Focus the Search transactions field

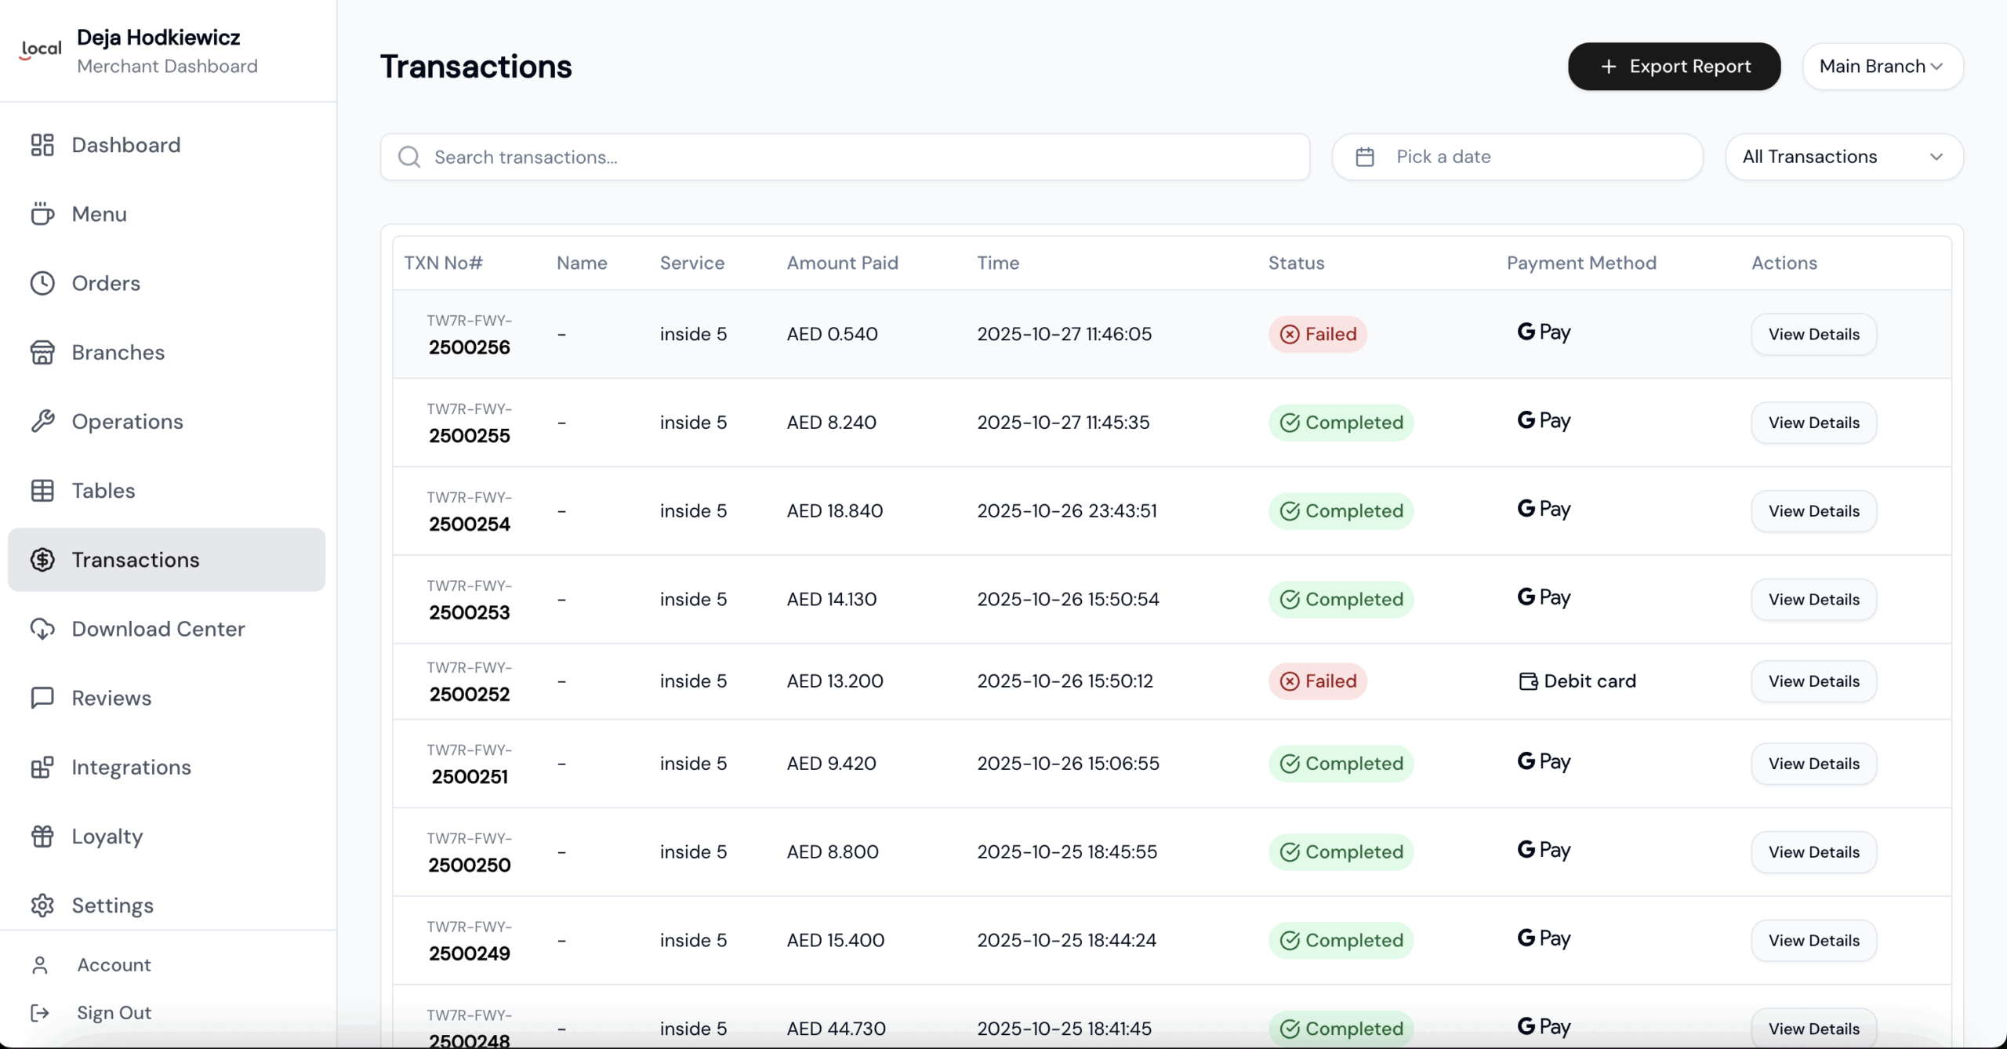[x=845, y=157]
